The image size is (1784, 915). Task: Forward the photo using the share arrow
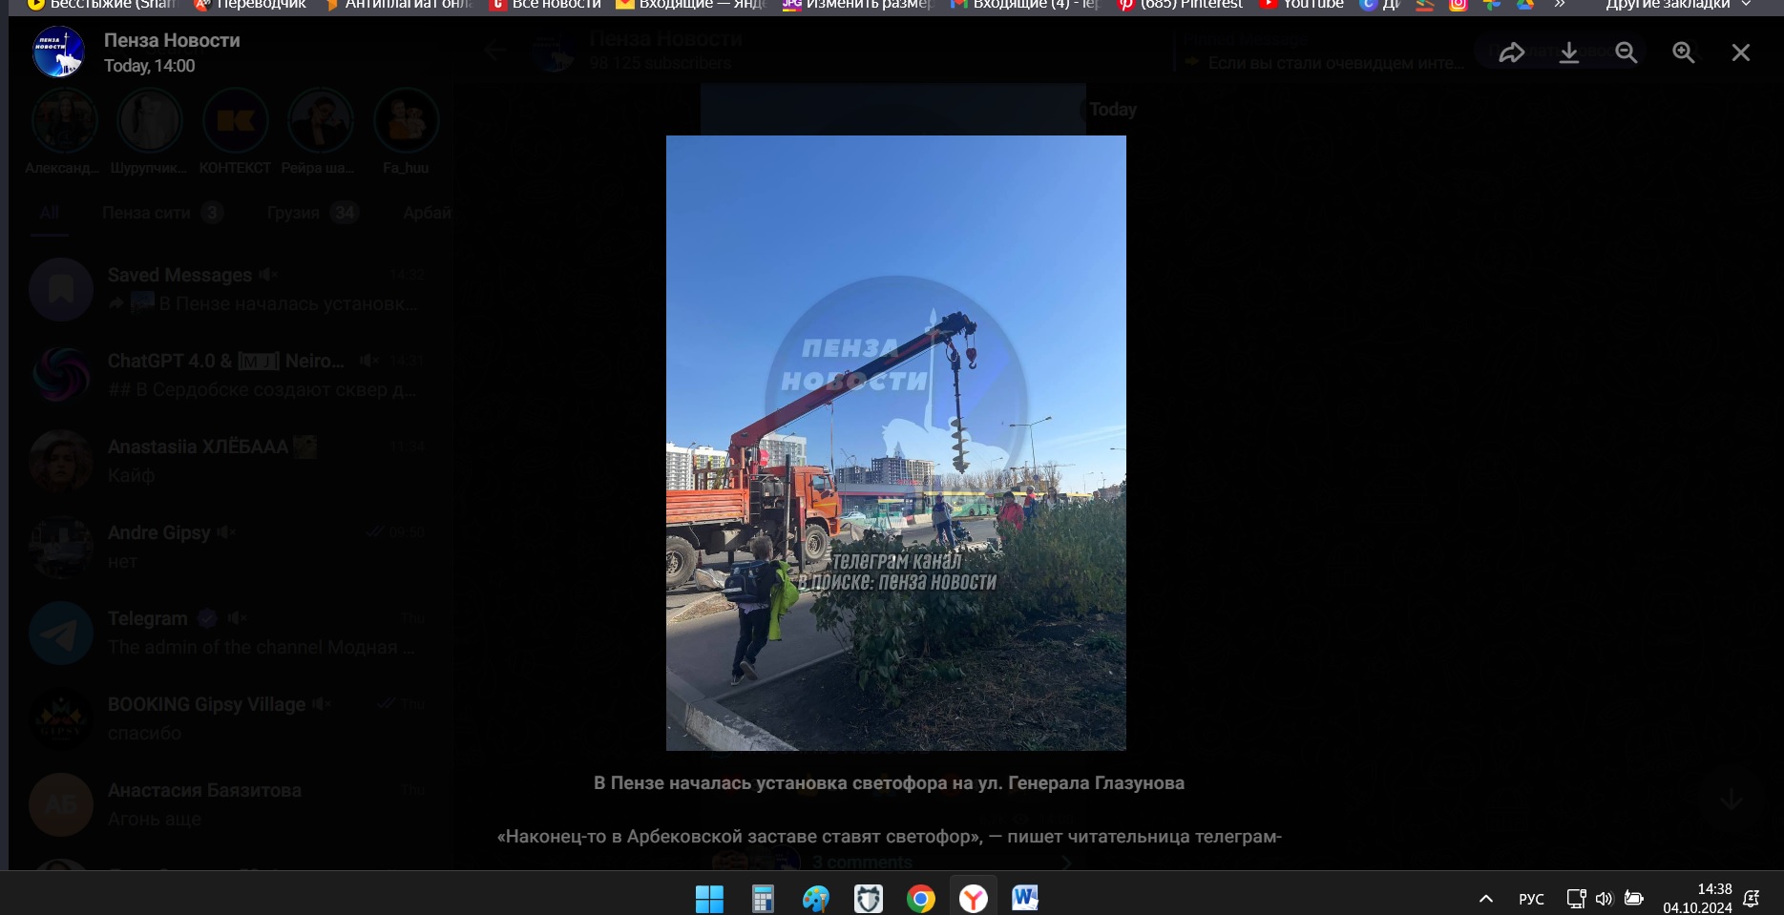1511,52
